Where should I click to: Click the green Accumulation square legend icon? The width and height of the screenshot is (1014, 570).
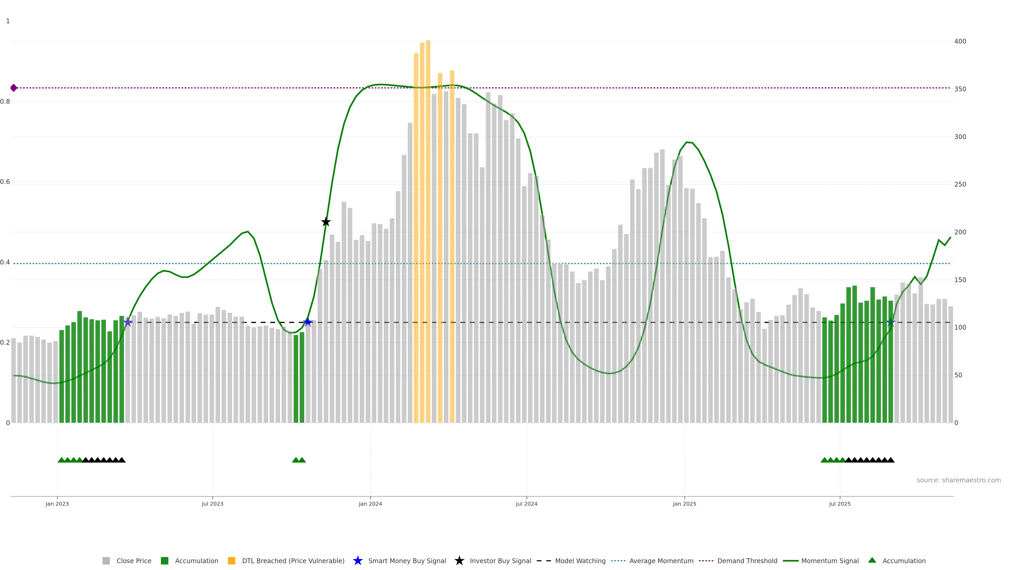point(165,560)
